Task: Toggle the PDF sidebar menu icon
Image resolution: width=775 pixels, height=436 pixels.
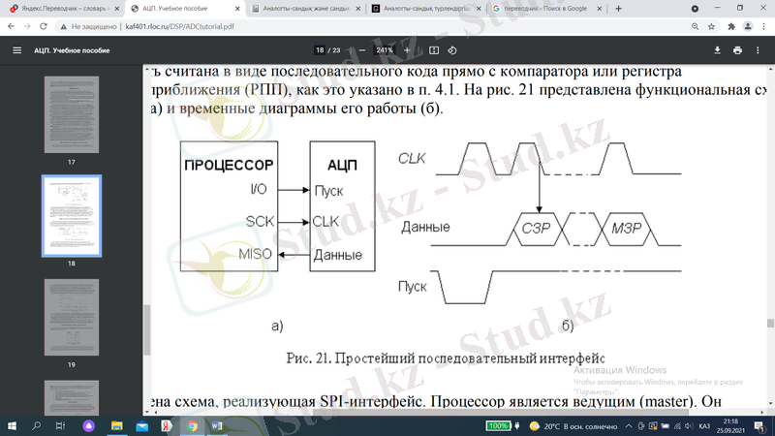Action: coord(16,50)
